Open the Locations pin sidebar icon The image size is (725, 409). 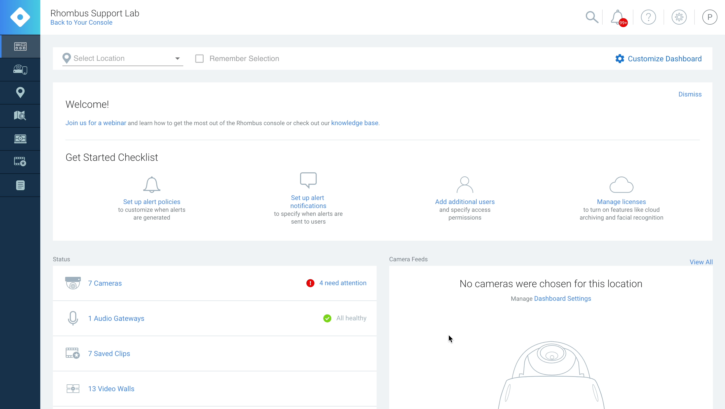(x=20, y=93)
